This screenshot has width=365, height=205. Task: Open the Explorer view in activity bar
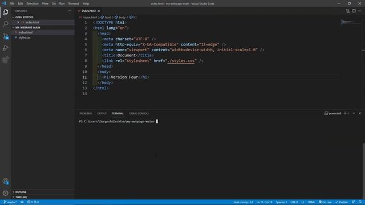tap(5, 13)
